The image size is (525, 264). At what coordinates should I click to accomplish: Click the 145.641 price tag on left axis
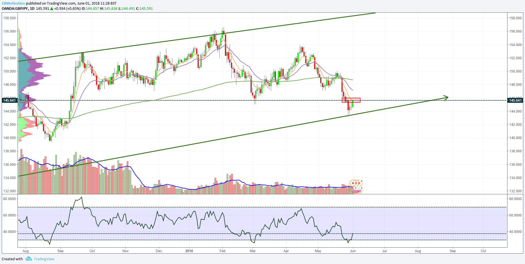tap(9, 100)
